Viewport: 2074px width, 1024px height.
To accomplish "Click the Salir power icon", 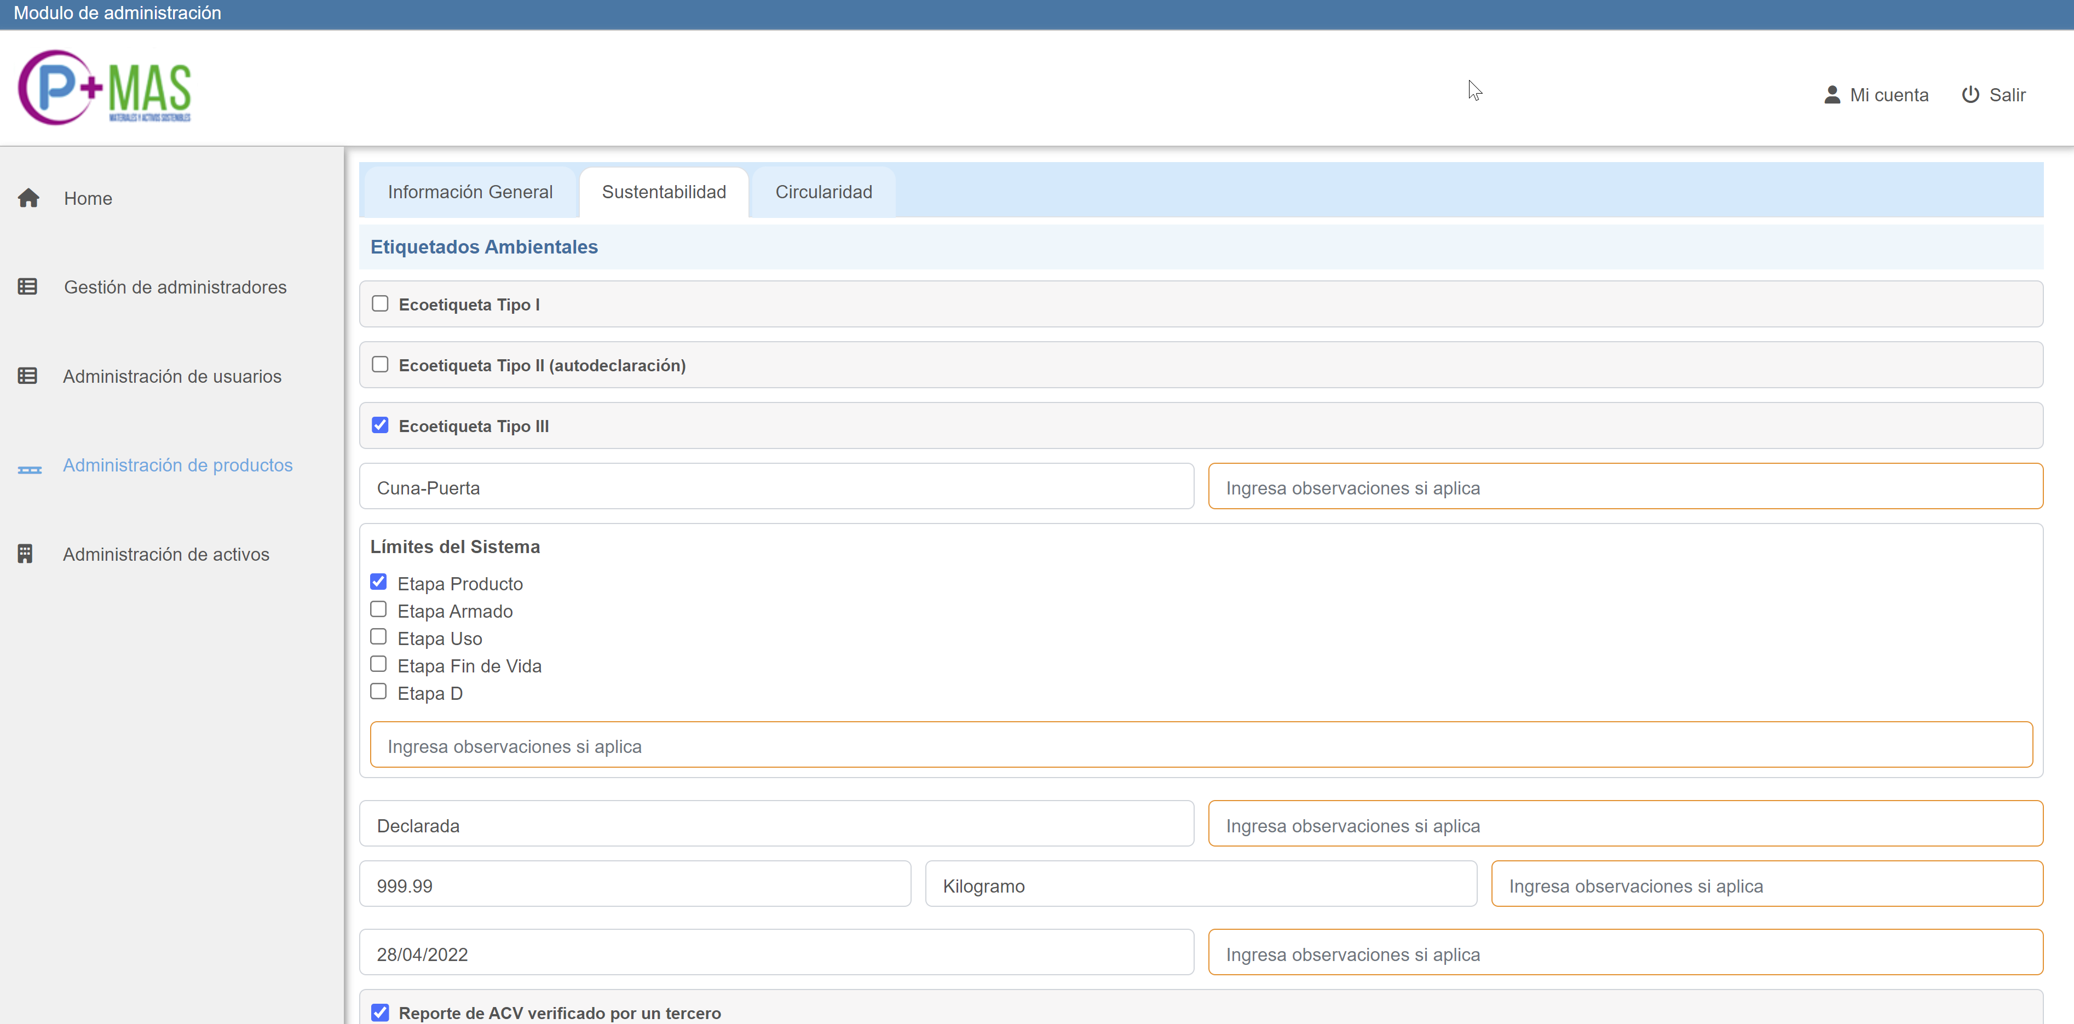I will pyautogui.click(x=1970, y=95).
